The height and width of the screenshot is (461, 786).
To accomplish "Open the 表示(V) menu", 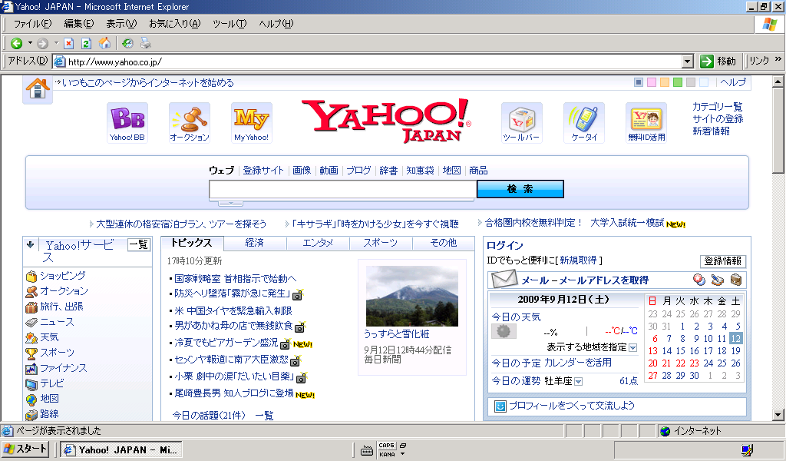I will point(121,24).
